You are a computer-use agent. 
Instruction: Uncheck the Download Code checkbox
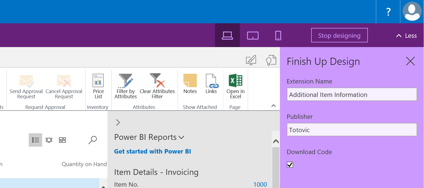coord(290,165)
